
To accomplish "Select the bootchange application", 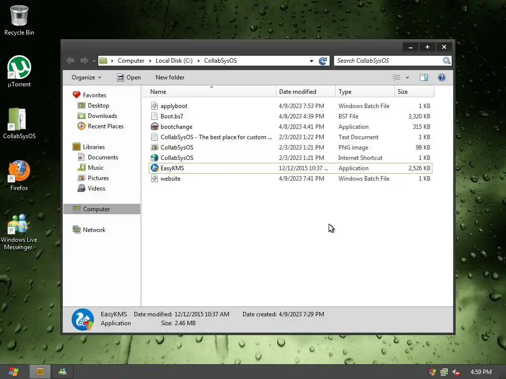I will (x=291, y=127).
